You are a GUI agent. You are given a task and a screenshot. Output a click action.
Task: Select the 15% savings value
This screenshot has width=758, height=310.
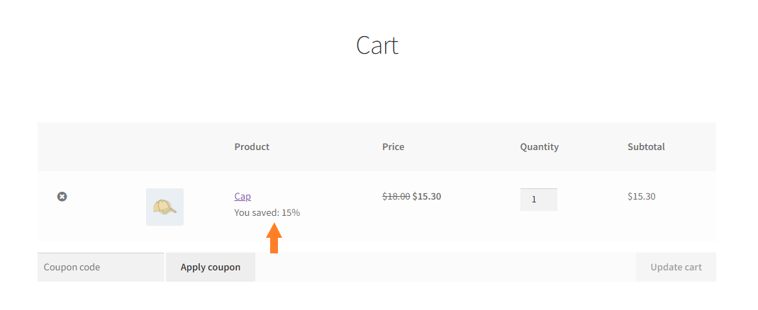point(291,212)
